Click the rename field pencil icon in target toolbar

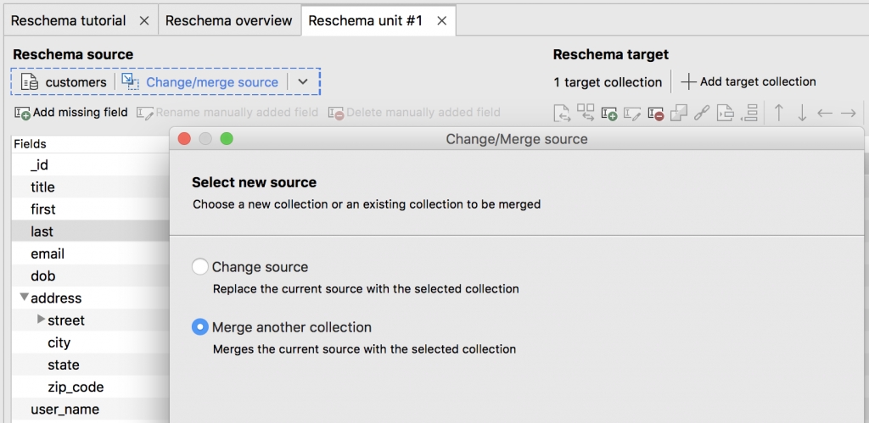coord(632,113)
